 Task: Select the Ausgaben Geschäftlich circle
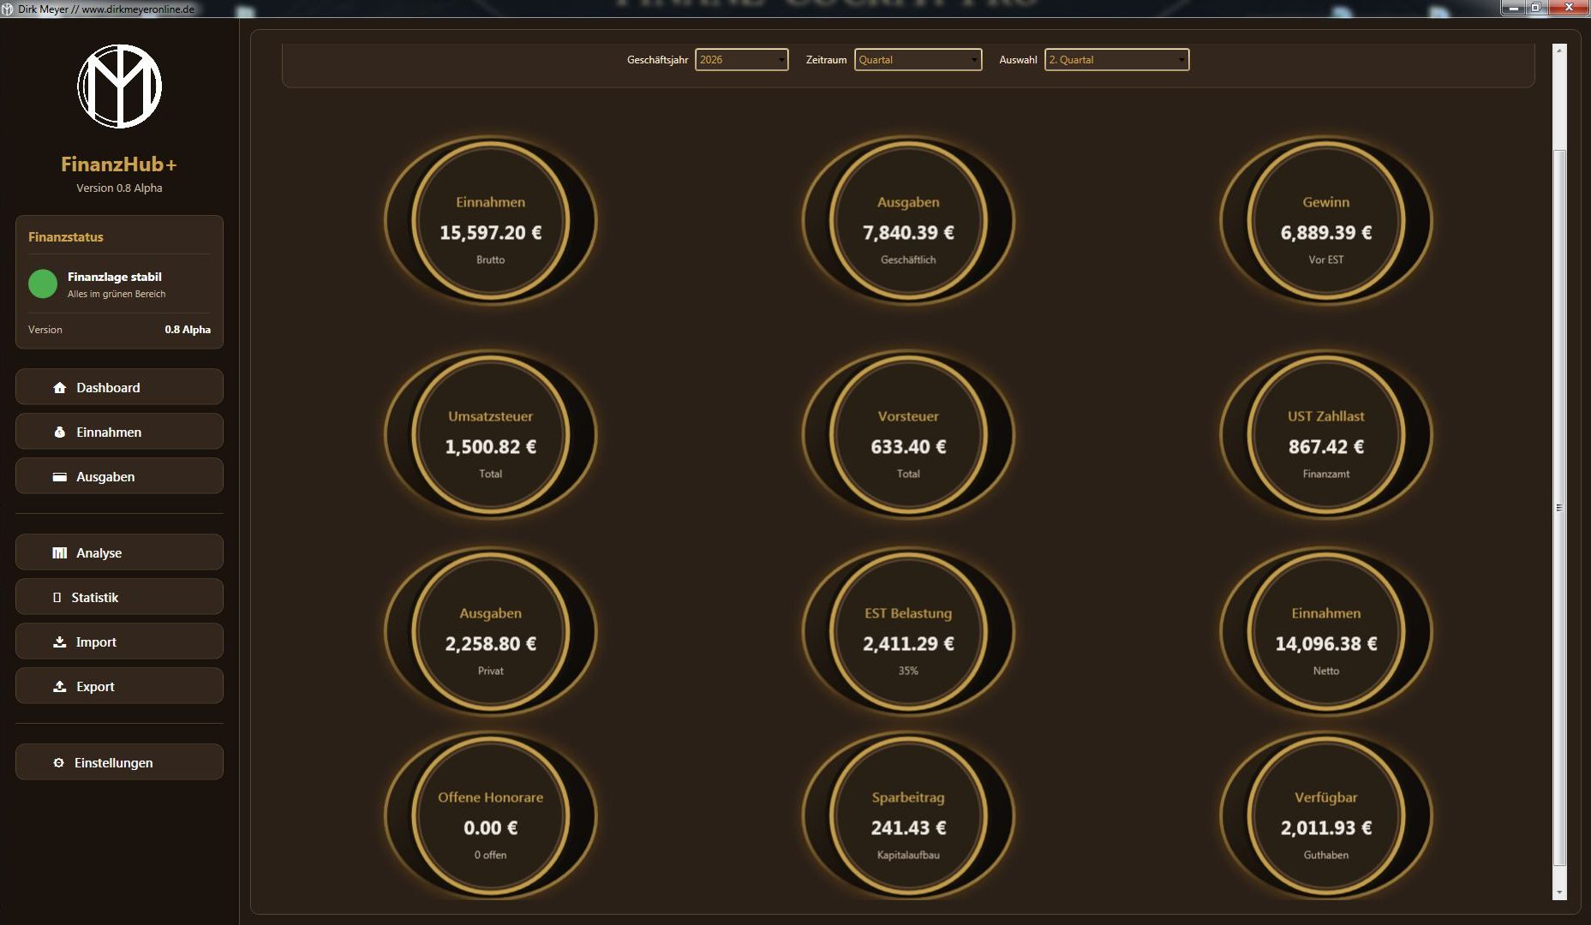pos(908,221)
